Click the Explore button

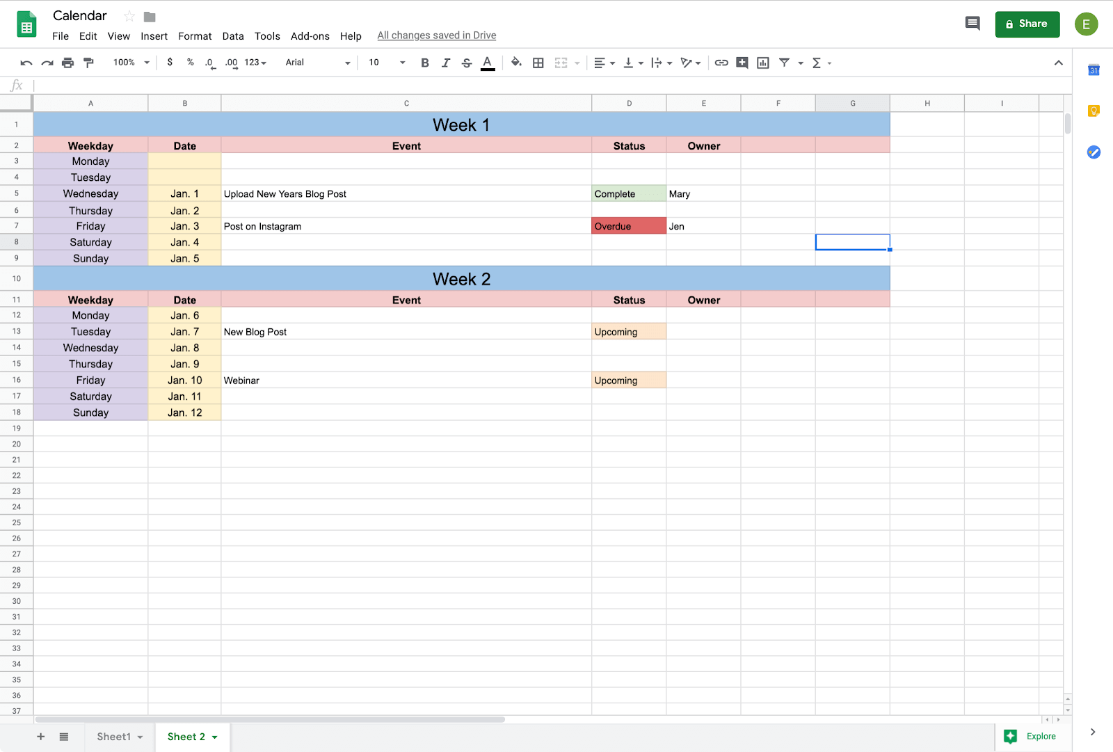tap(1030, 736)
